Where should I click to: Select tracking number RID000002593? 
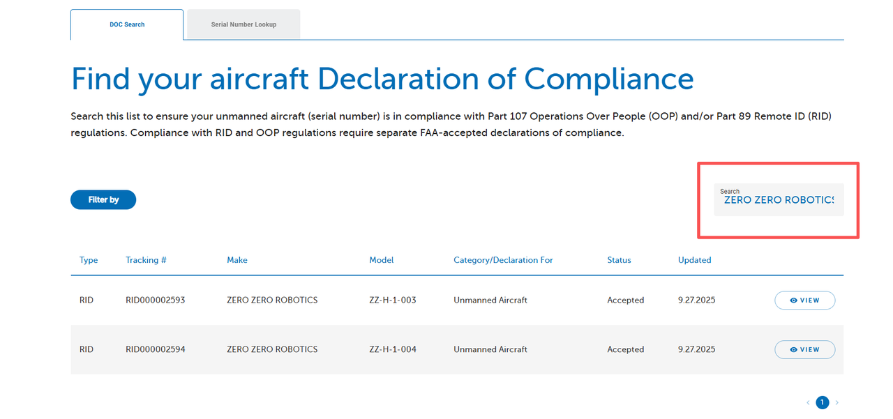[156, 300]
